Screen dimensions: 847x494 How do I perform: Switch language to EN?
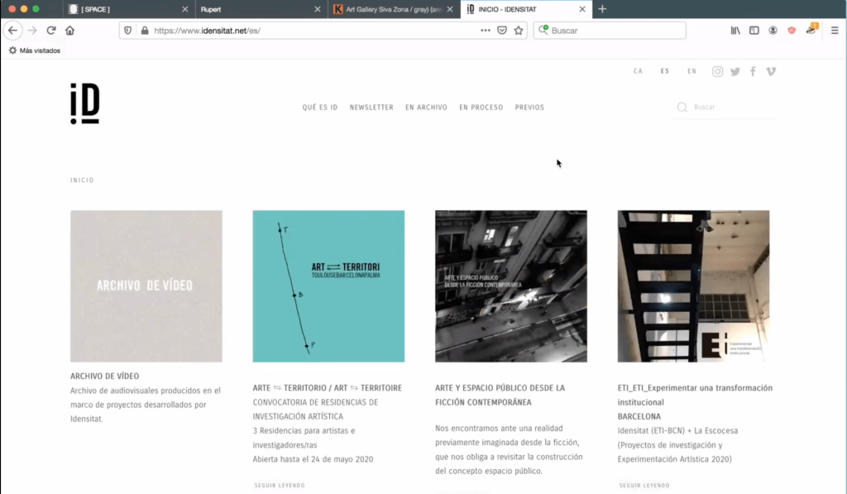coord(691,72)
